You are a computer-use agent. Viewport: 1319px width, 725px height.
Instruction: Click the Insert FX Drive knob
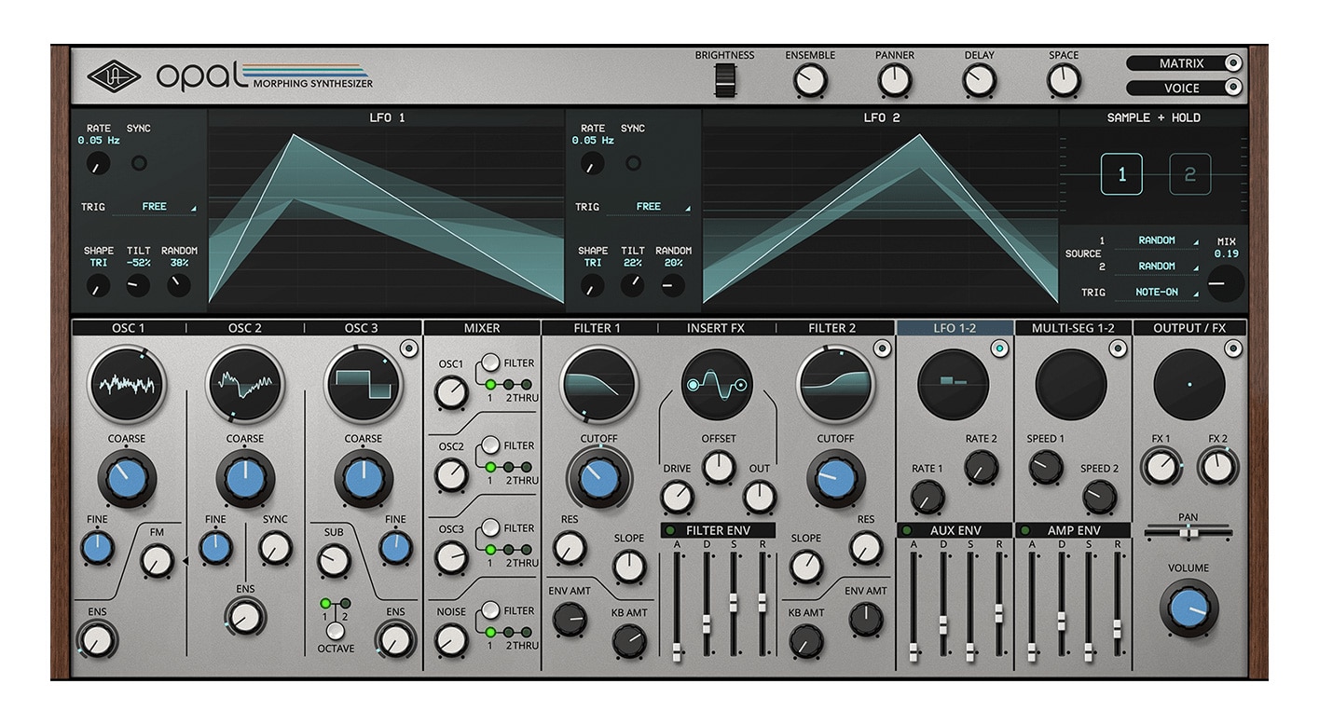[678, 498]
